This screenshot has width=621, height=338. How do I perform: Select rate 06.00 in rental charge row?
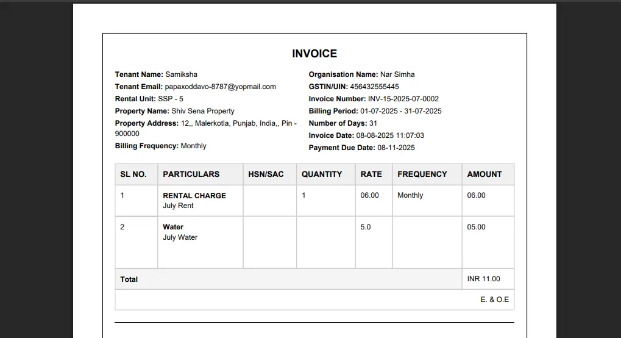pos(369,196)
